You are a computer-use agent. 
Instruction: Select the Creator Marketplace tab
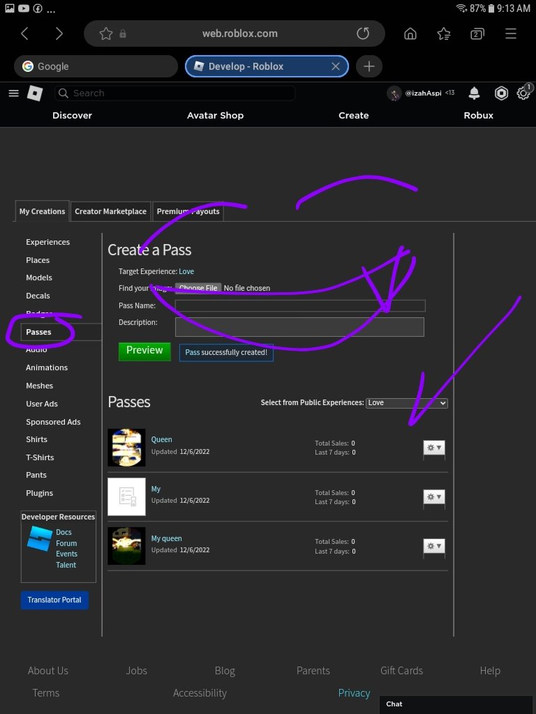pos(111,211)
